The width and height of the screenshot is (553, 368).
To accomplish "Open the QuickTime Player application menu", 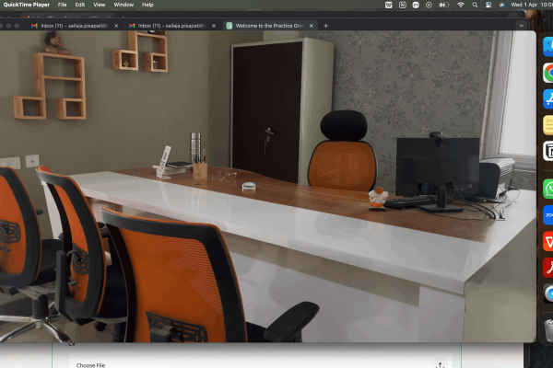I will [x=27, y=5].
